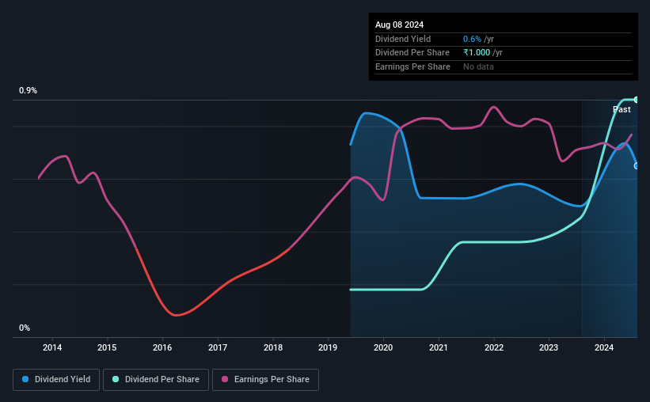
Task: Select the 2021 x-axis label
Action: (x=438, y=347)
